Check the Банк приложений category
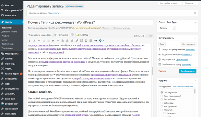Viewport: 201px width, 117px height. pyautogui.click(x=162, y=96)
